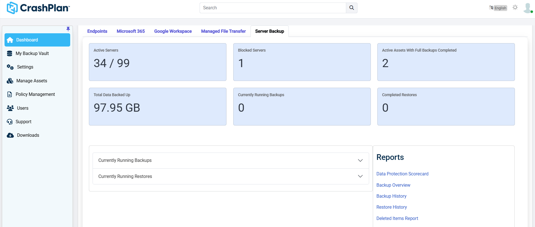
Task: Unpin the sidebar with pin icon
Action: pos(68,29)
